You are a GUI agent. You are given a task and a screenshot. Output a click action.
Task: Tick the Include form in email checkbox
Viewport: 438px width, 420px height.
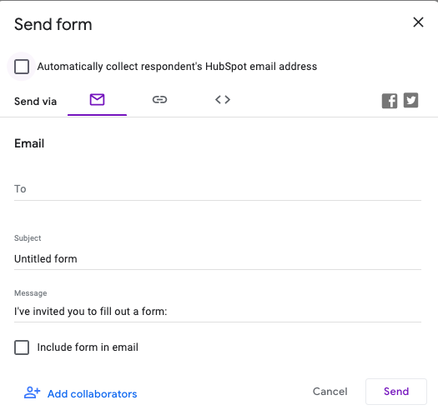click(x=22, y=347)
